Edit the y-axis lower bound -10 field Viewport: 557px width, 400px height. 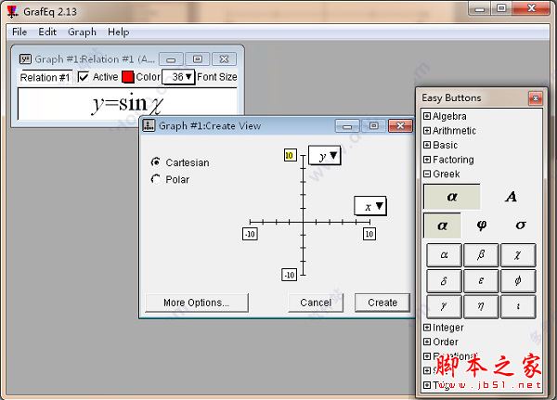coord(289,275)
